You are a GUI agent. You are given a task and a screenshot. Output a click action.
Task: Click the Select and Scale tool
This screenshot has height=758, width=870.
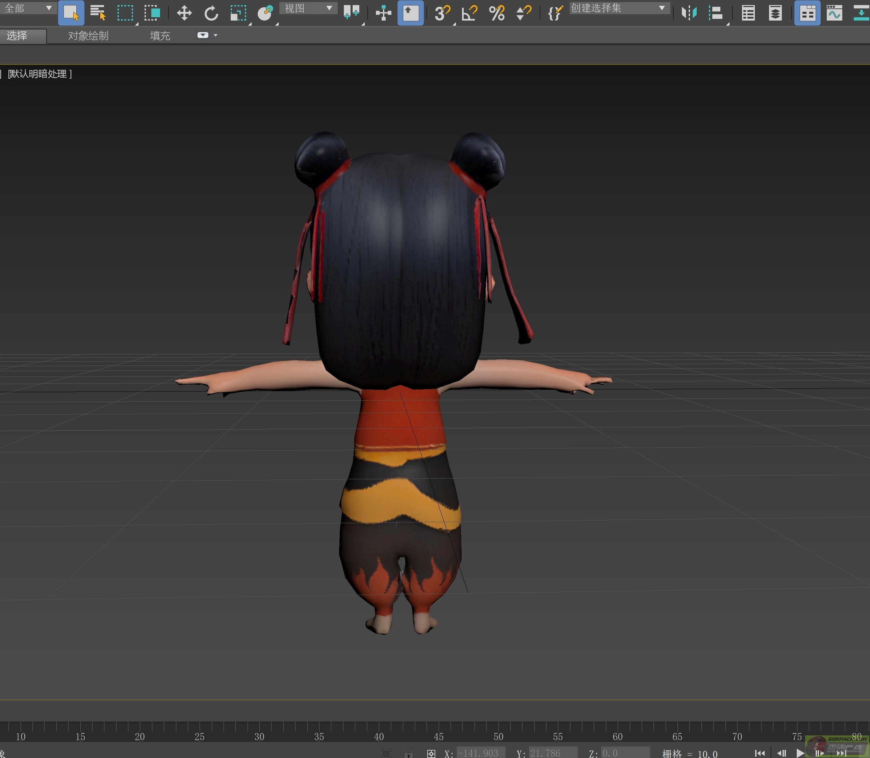click(238, 13)
